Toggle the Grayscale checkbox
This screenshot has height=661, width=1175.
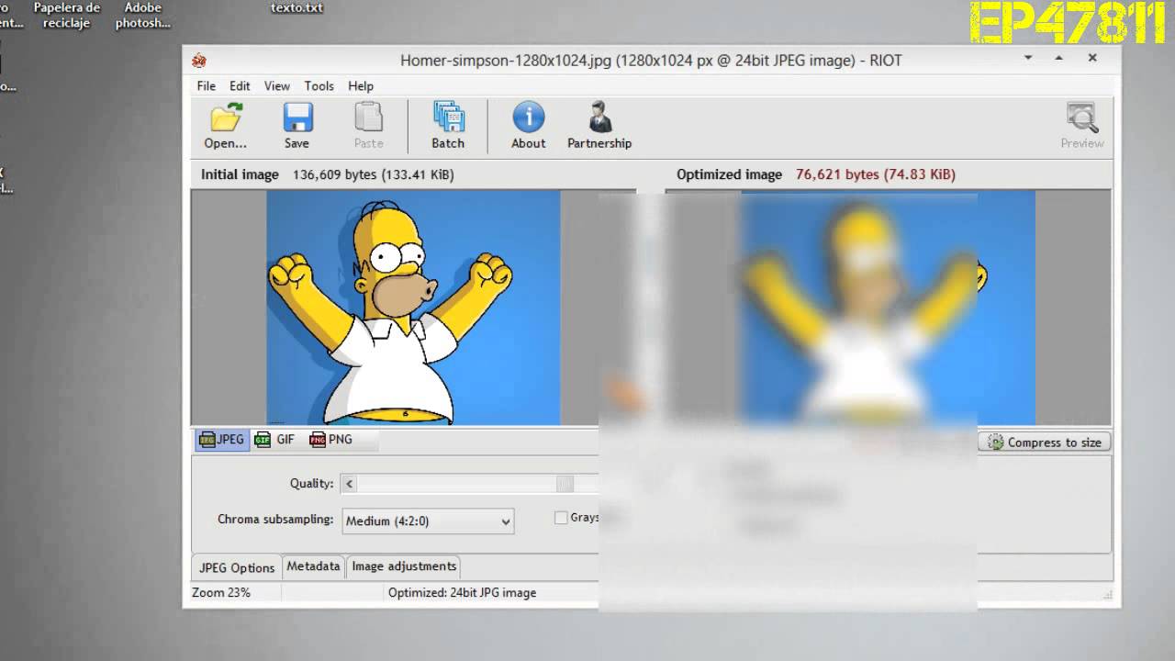pyautogui.click(x=561, y=518)
